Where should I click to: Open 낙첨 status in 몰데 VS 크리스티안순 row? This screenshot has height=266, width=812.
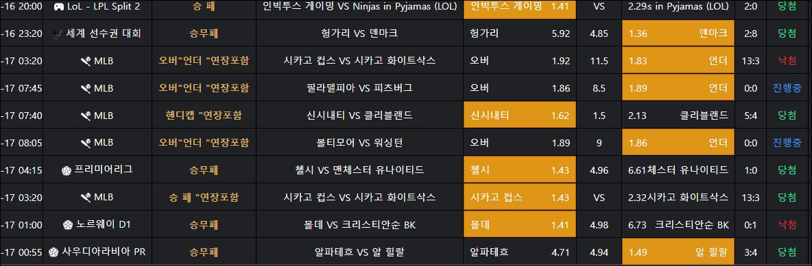(787, 225)
